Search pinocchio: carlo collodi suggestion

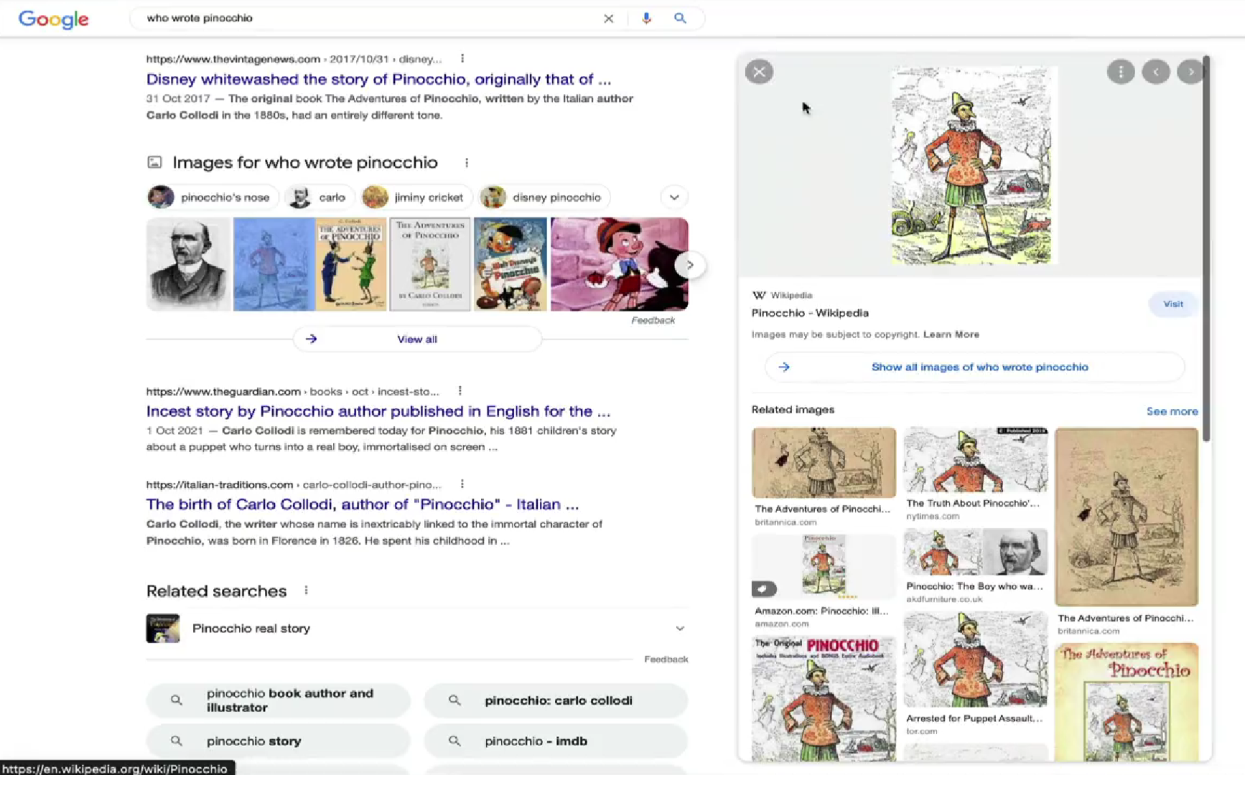tap(556, 700)
